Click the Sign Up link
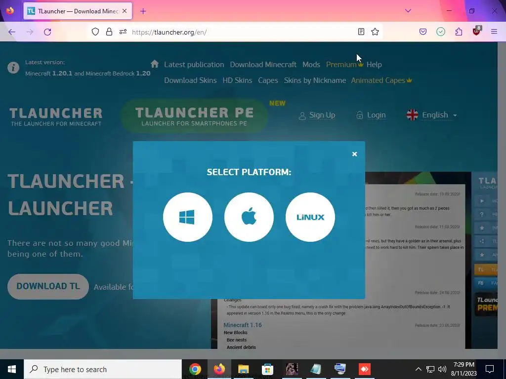 [x=317, y=115]
